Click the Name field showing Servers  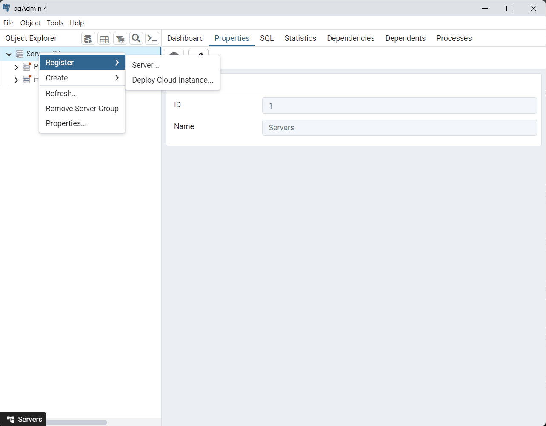(400, 128)
